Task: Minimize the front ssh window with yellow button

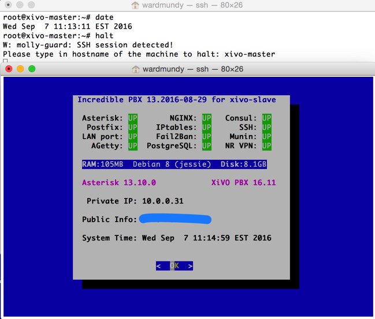Action: tap(20, 69)
